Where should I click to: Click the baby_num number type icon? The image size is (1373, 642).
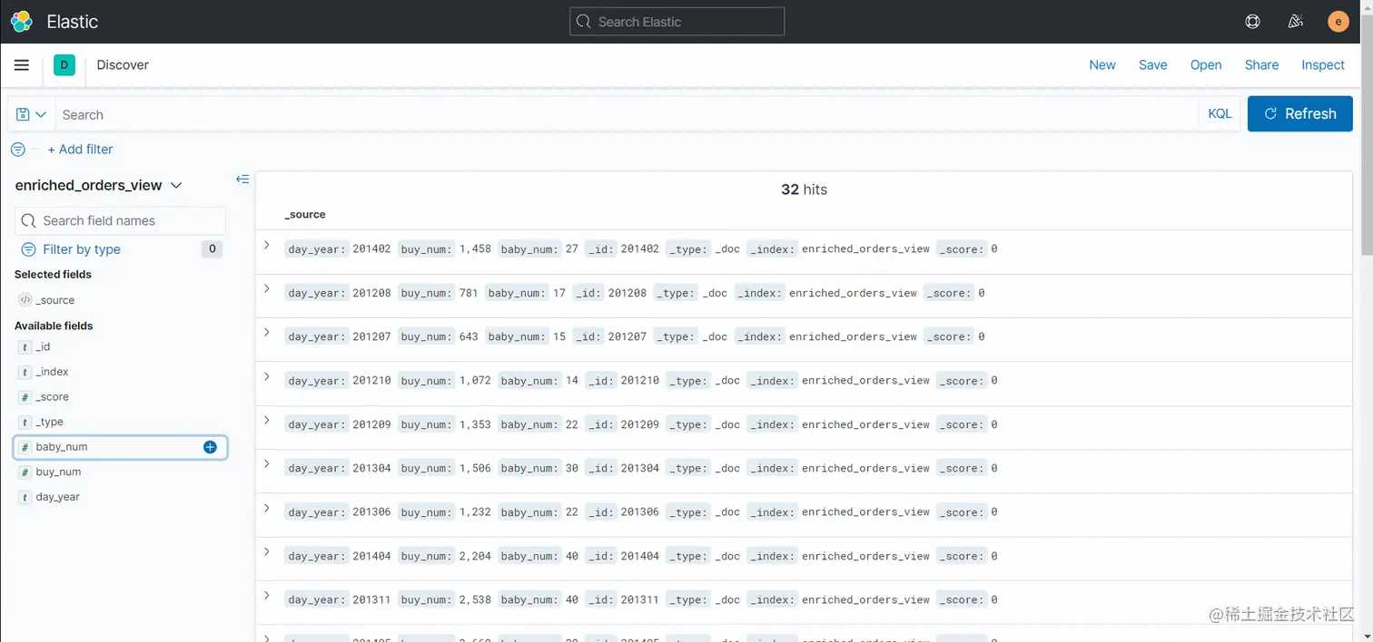point(25,447)
